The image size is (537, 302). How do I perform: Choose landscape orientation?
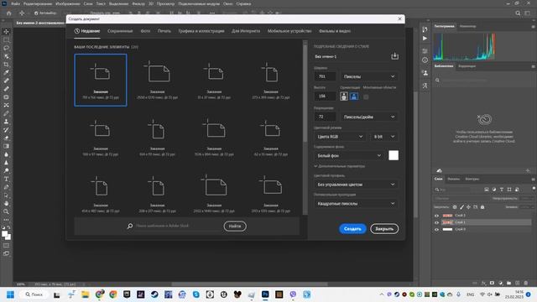point(354,96)
